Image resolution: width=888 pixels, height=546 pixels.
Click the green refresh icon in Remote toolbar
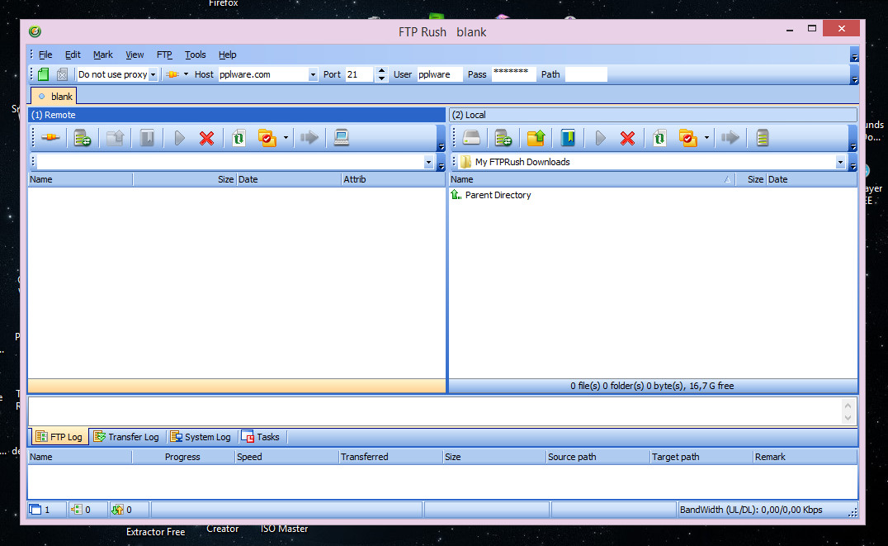coord(239,138)
